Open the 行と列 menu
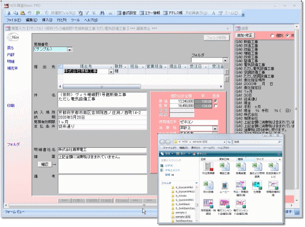This screenshot has height=227, width=305. 61,20
